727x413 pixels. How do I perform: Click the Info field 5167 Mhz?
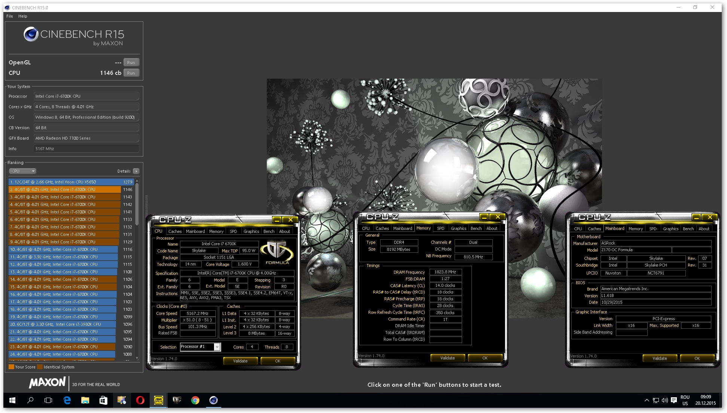86,149
